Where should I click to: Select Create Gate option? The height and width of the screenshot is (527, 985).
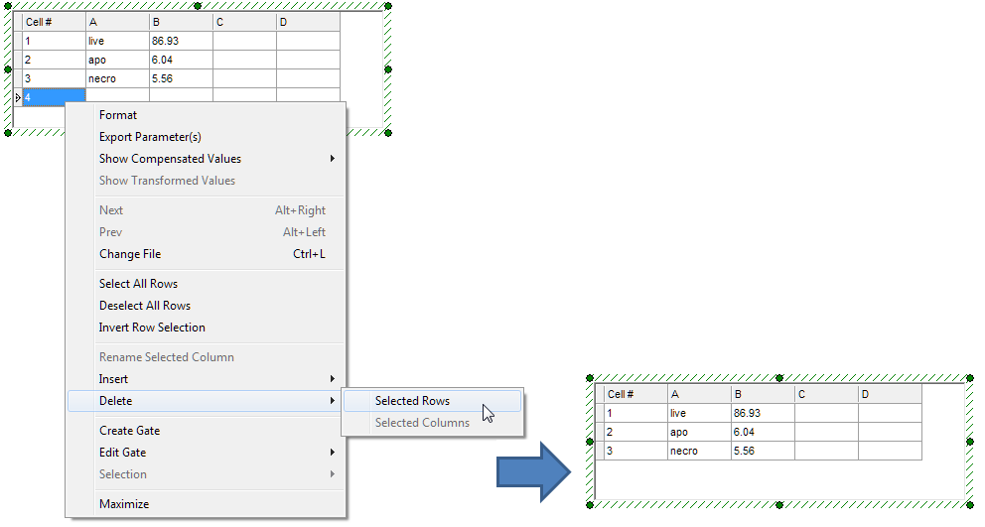click(x=129, y=431)
